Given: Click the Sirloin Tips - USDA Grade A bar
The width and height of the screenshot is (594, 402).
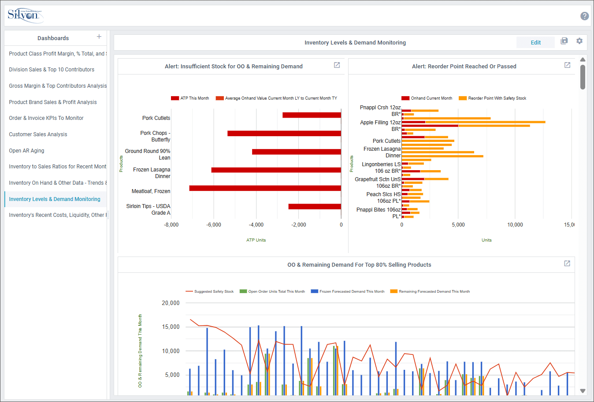Looking at the screenshot, I should (x=315, y=206).
